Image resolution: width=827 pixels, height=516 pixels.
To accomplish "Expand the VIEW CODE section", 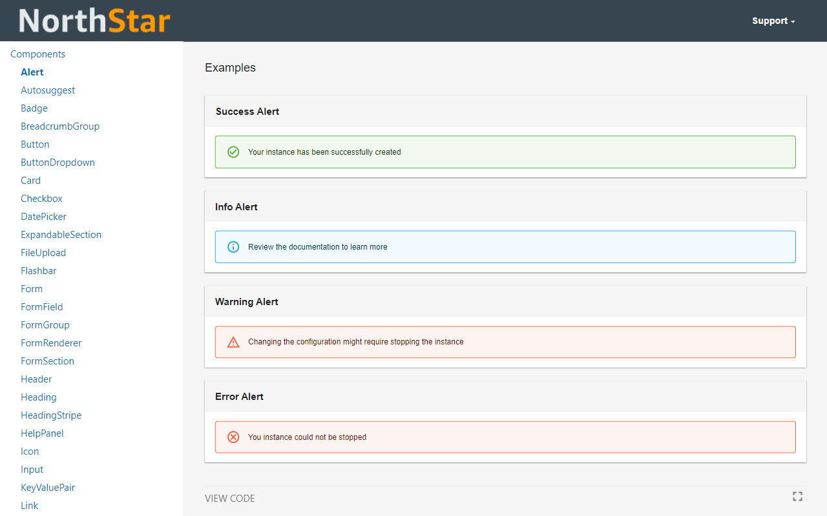I will (229, 498).
